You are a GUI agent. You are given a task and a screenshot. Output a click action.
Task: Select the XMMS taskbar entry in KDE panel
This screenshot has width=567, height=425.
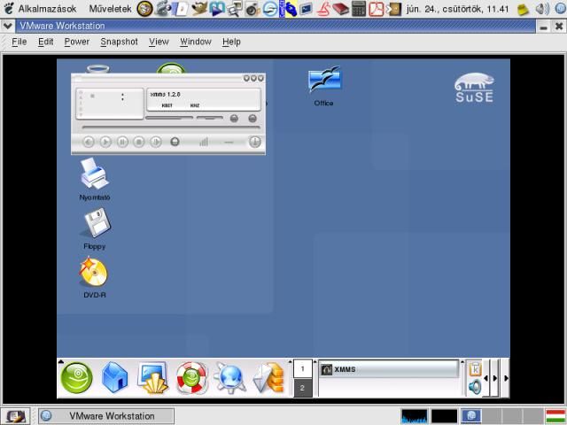point(389,369)
